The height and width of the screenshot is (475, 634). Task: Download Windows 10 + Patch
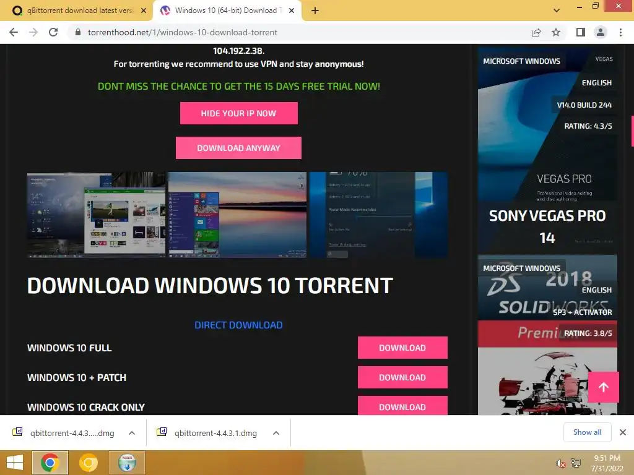pos(402,377)
